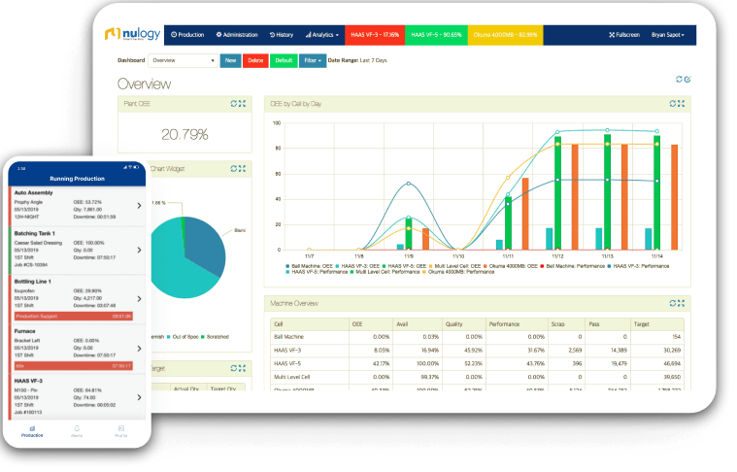Click the Nulogy logo
The image size is (737, 472).
134,35
